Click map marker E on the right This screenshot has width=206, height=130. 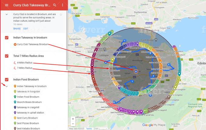tap(169, 64)
